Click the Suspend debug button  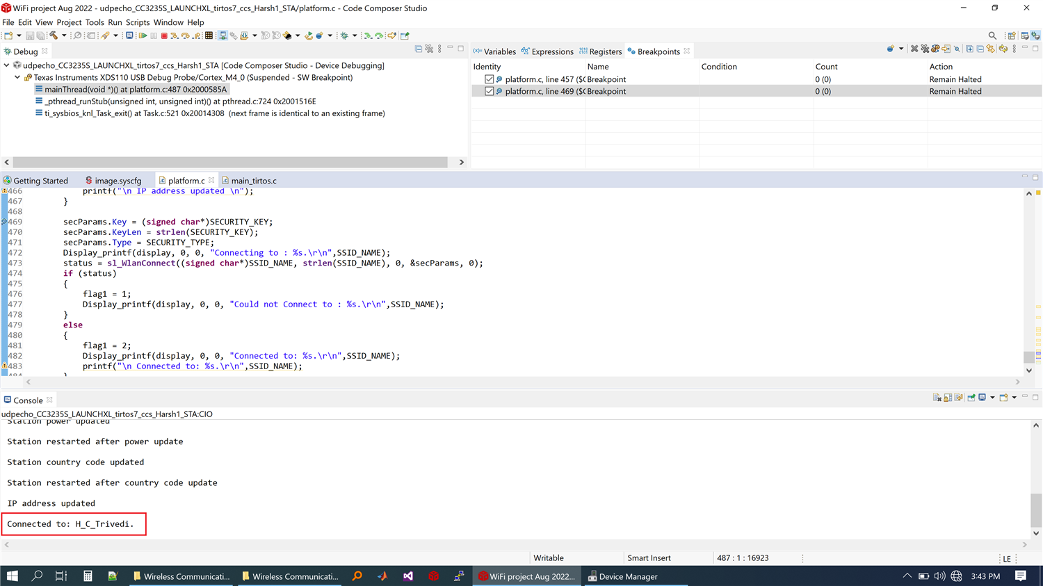[x=154, y=35]
